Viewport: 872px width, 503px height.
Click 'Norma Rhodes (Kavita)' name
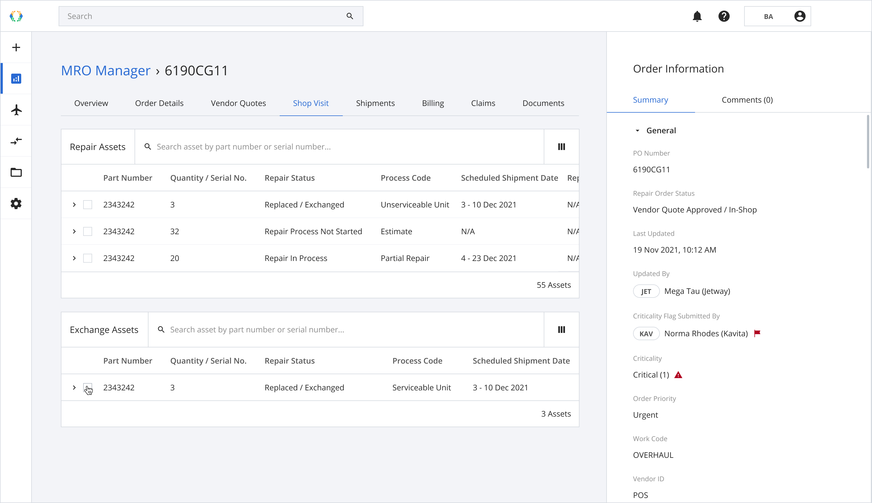(x=706, y=334)
